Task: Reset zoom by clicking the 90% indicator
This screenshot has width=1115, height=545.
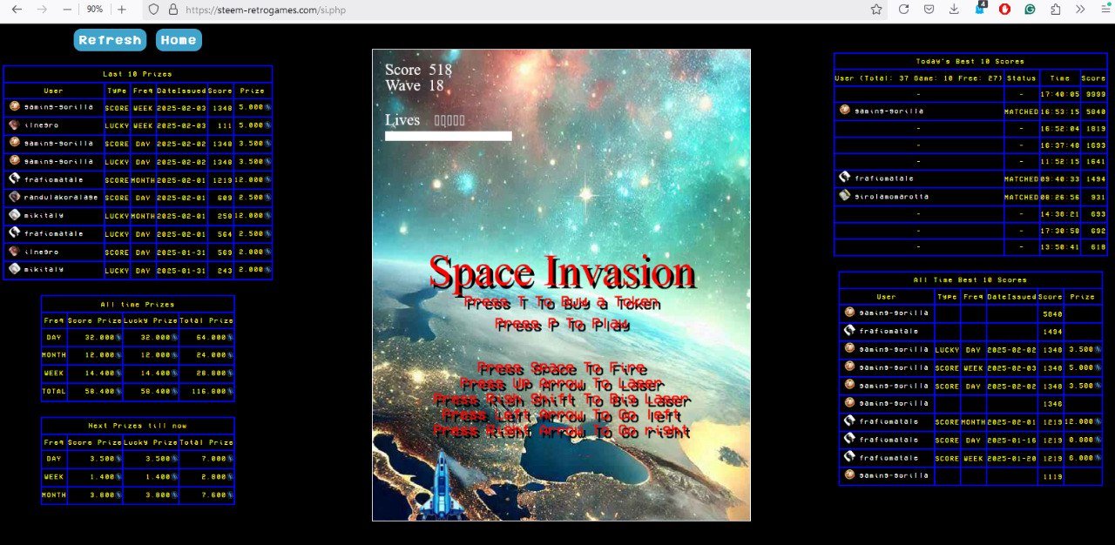Action: tap(95, 9)
